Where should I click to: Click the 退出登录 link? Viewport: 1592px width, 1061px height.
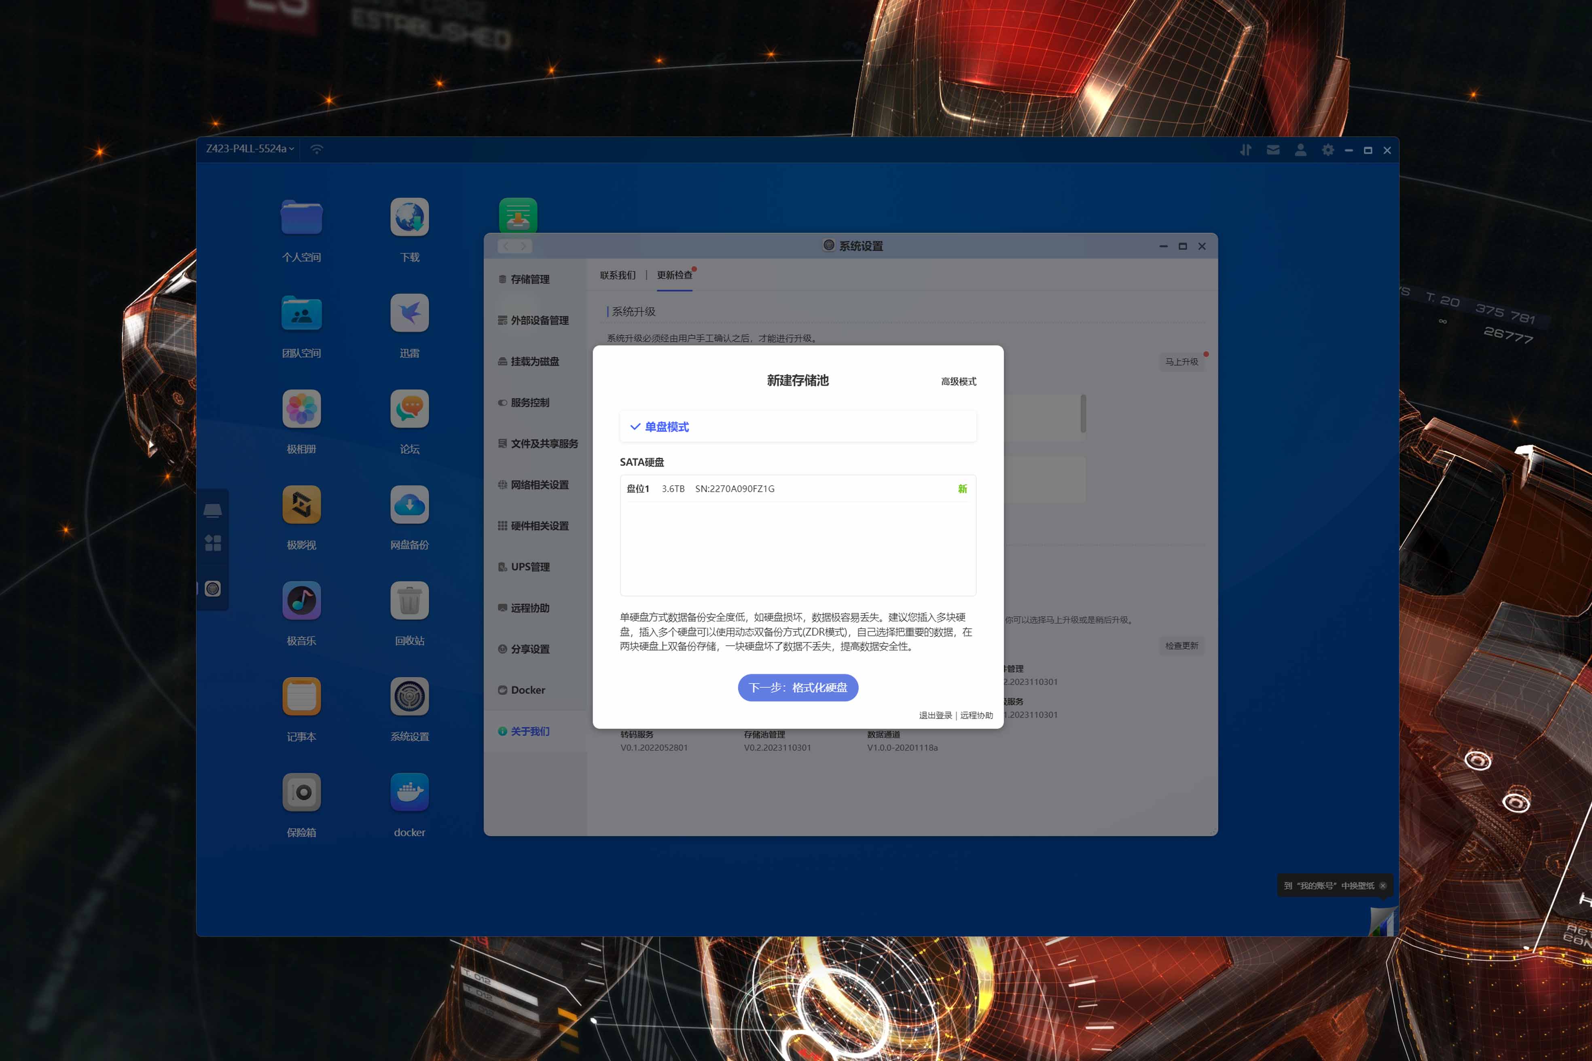(935, 716)
